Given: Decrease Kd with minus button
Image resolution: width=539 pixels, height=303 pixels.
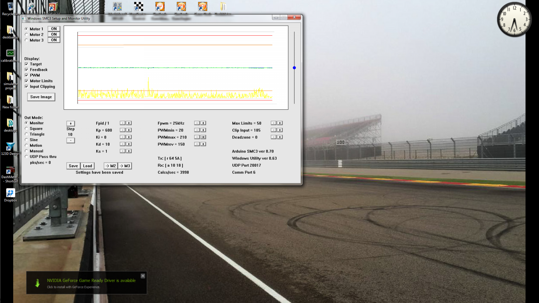Looking at the screenshot, I should 123,144.
